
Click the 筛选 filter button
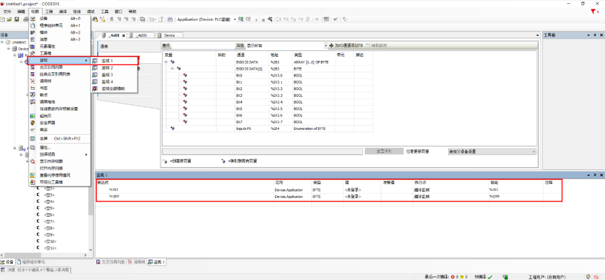pos(240,45)
